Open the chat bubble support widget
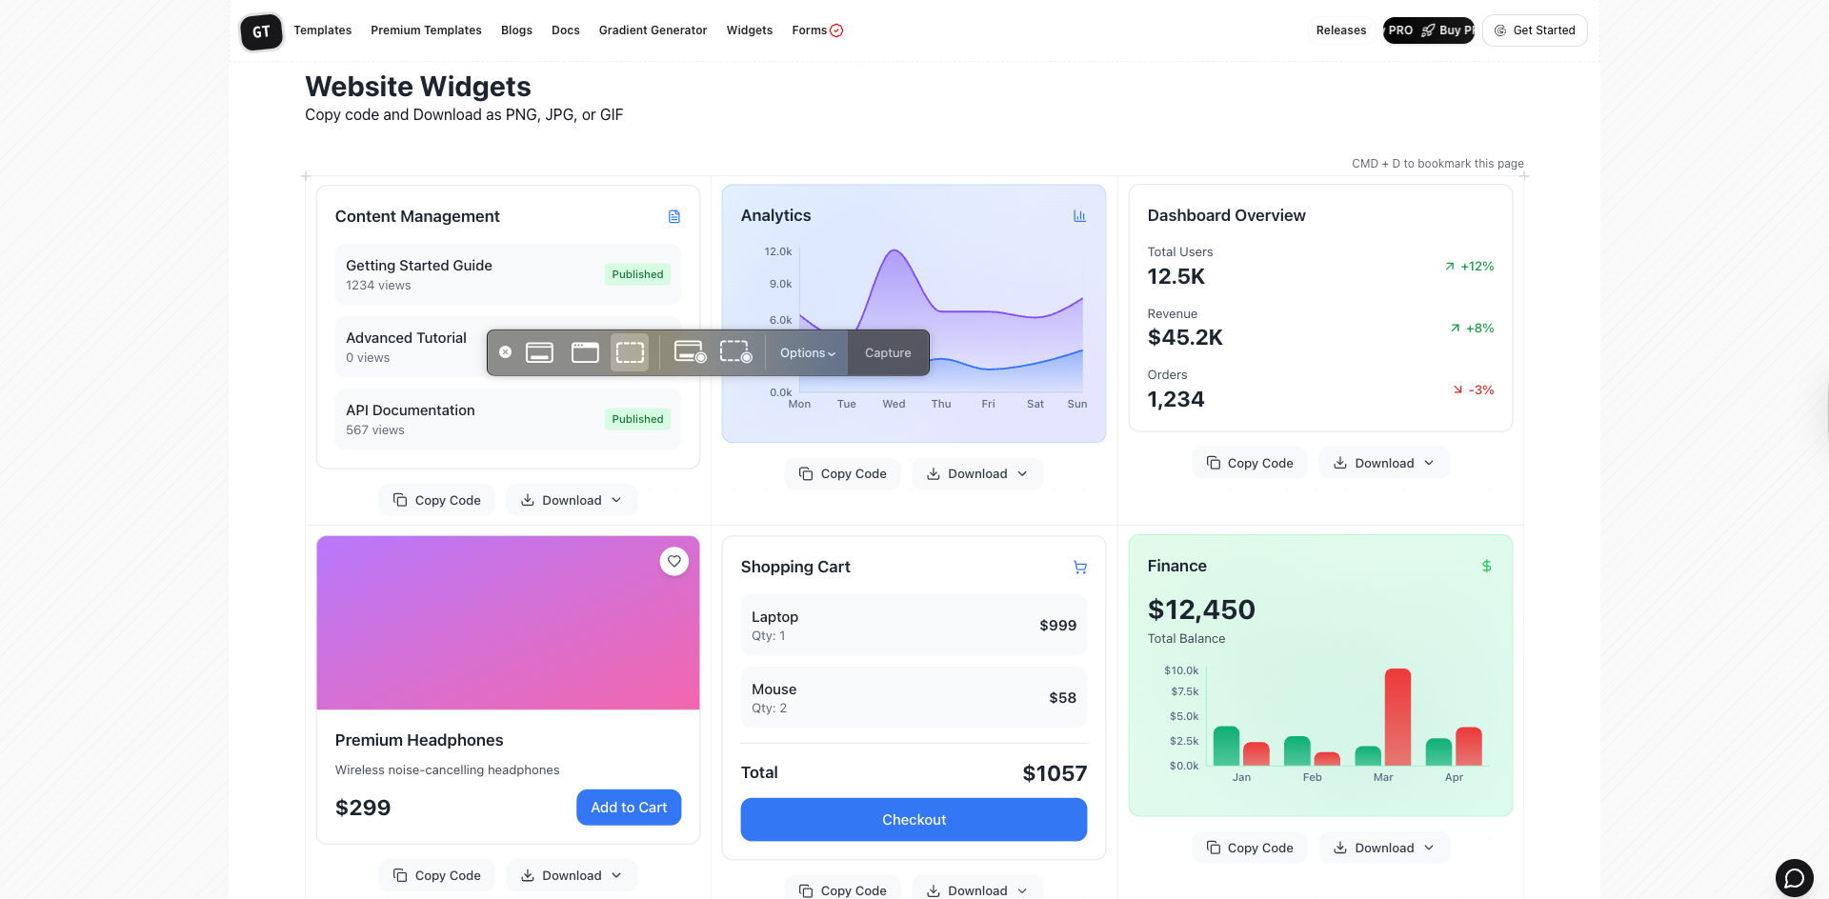1829x899 pixels. pos(1794,877)
